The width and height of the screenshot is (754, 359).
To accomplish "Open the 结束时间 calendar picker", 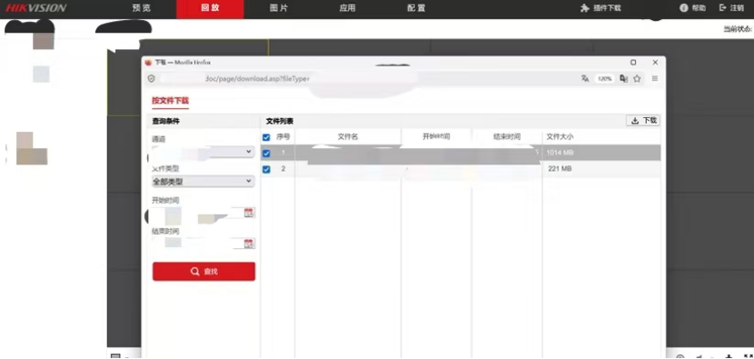I will tap(249, 244).
